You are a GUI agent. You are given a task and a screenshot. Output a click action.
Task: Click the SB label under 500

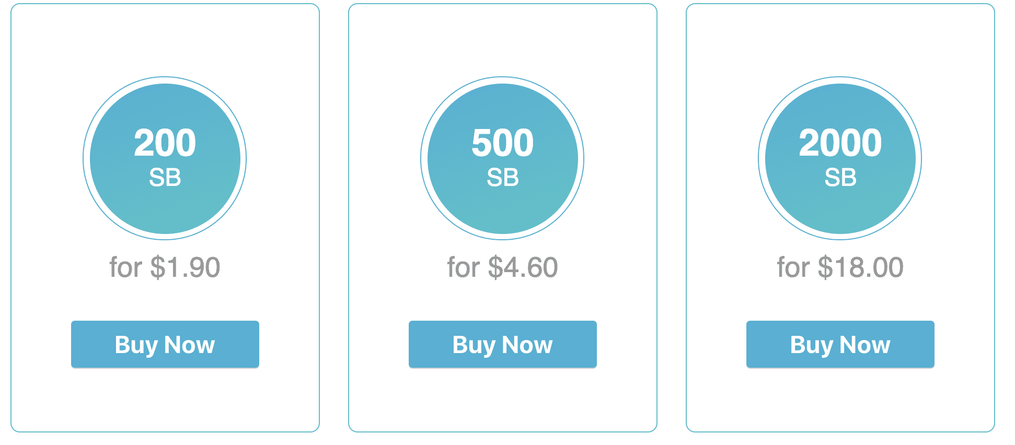coord(502,178)
